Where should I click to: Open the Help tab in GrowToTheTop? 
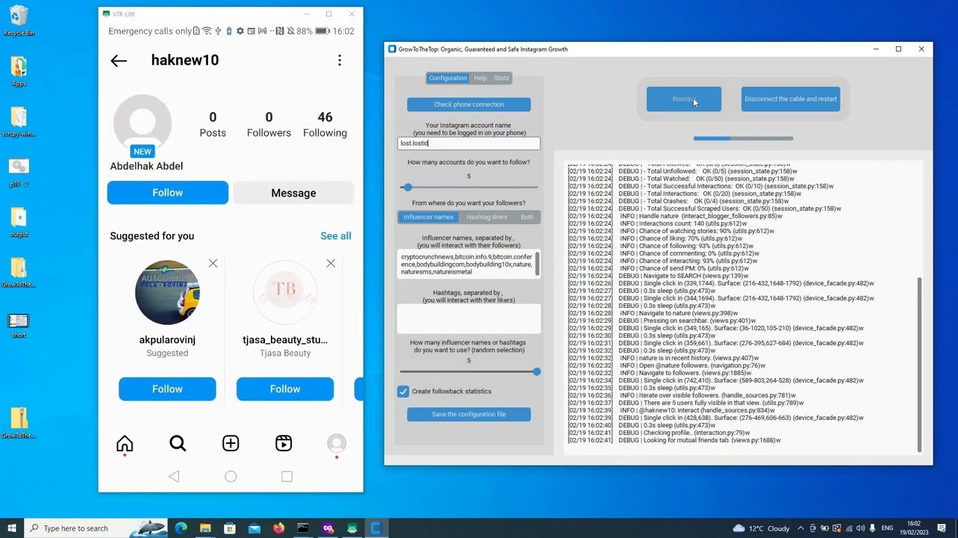coord(480,78)
